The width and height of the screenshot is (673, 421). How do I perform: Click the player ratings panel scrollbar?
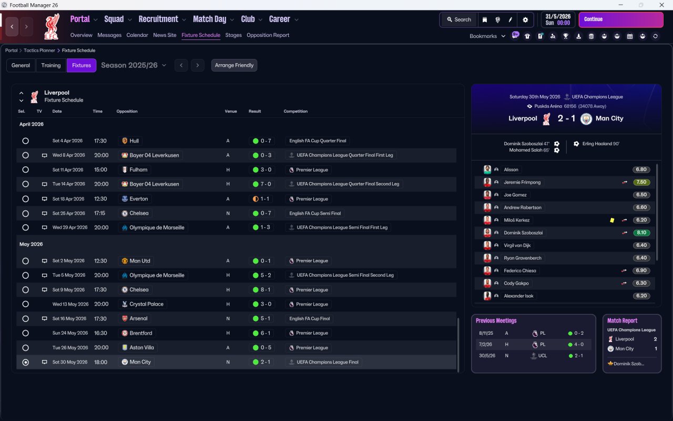click(x=657, y=212)
